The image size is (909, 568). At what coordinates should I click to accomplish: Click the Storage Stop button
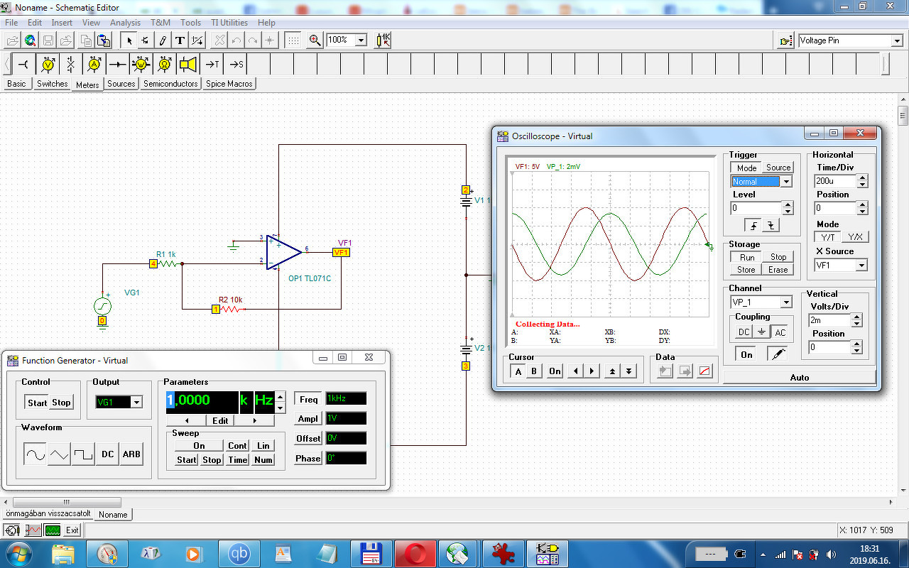point(778,257)
